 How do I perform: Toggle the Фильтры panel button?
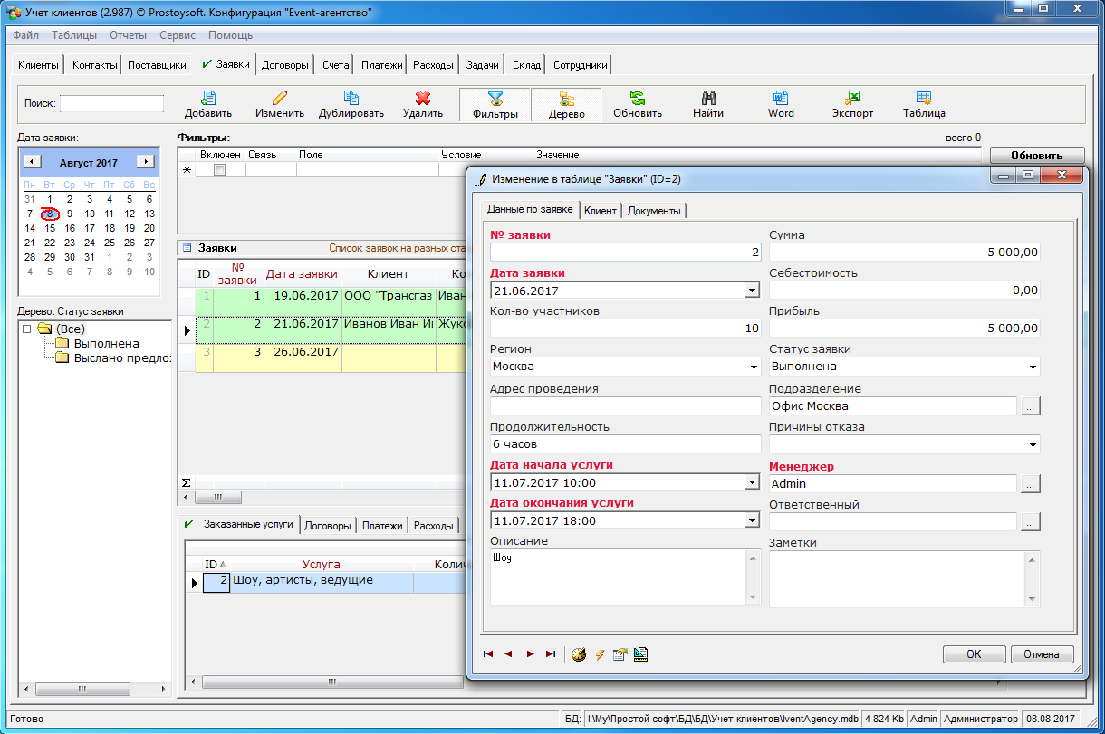point(495,105)
